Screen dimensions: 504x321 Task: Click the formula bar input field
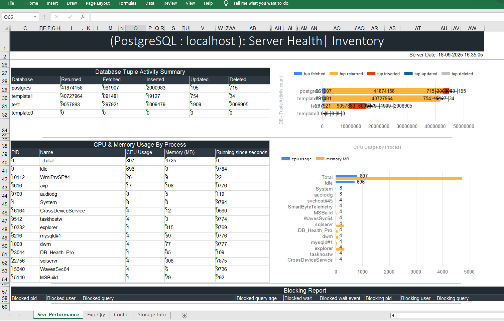[294, 17]
